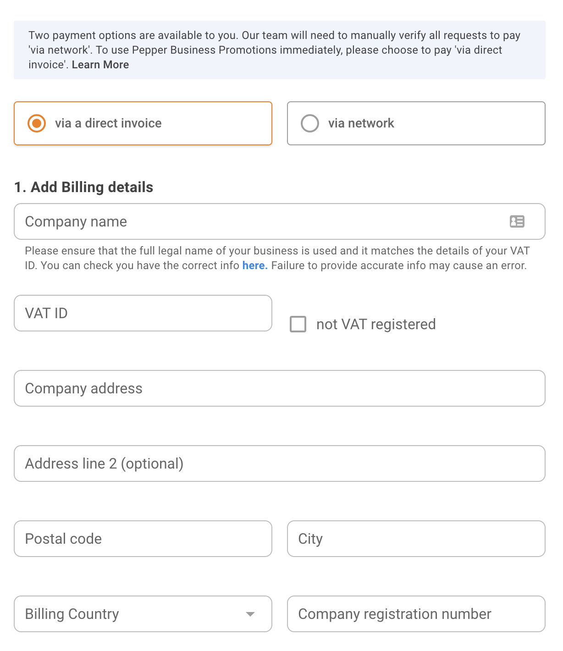Click the 'via network' option label
Viewport: 563px width, 651px height.
(x=361, y=123)
